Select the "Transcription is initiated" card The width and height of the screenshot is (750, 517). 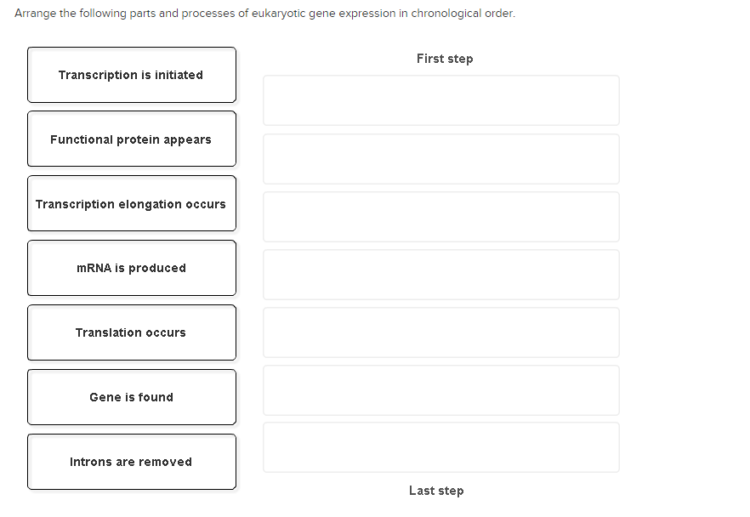pyautogui.click(x=132, y=75)
